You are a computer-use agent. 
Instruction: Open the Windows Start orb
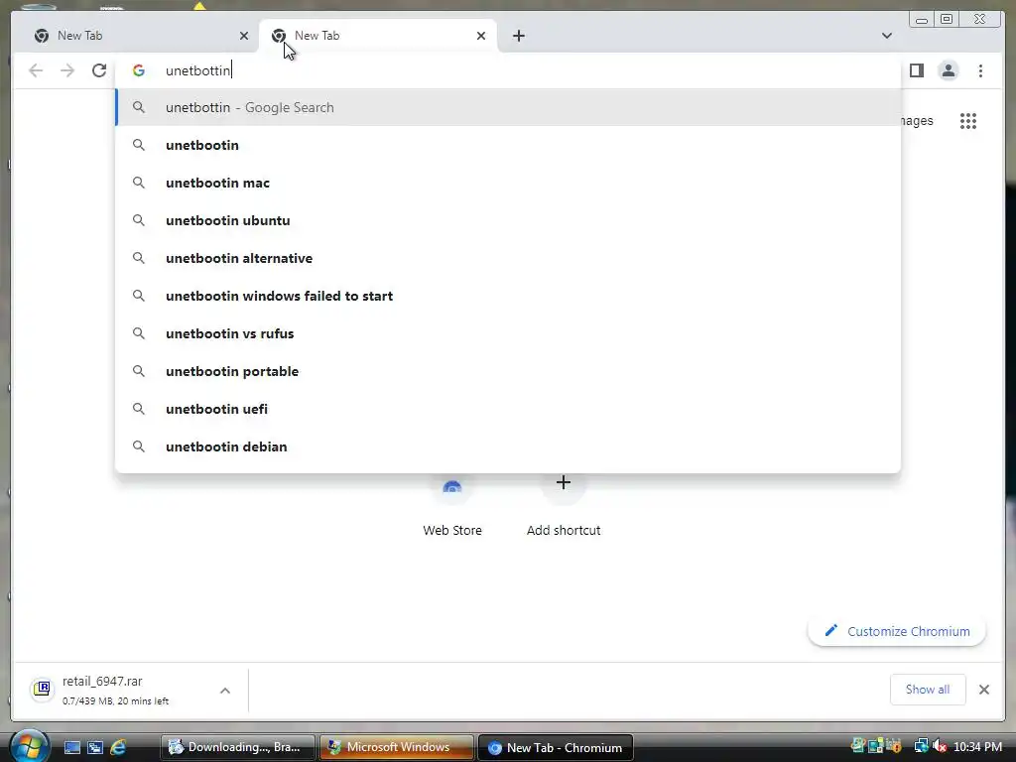(29, 746)
